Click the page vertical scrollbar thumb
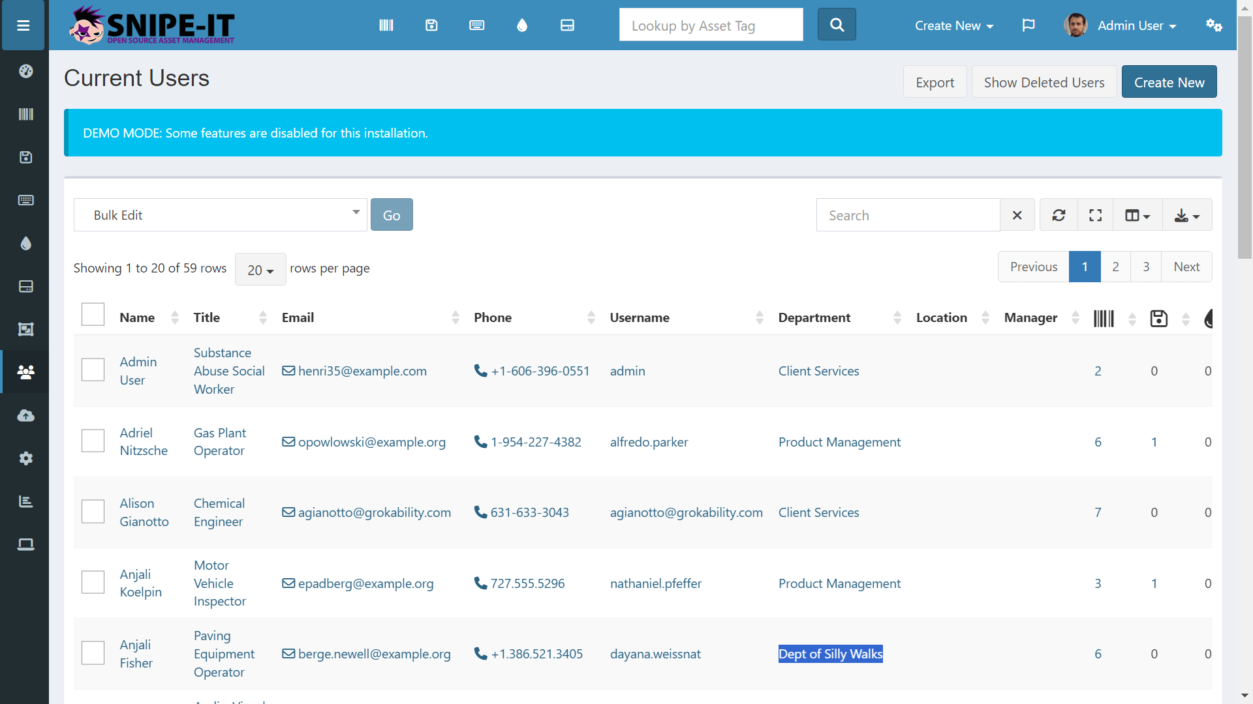The height and width of the screenshot is (704, 1253). [1245, 137]
